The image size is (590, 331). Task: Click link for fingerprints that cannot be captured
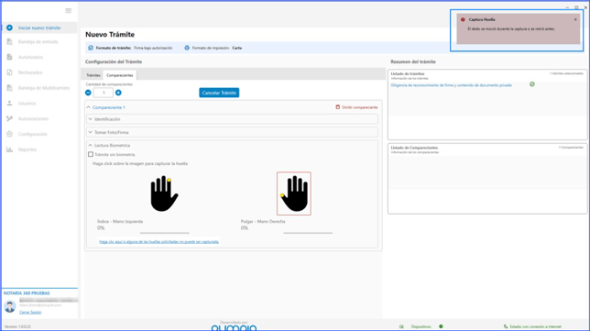(158, 242)
